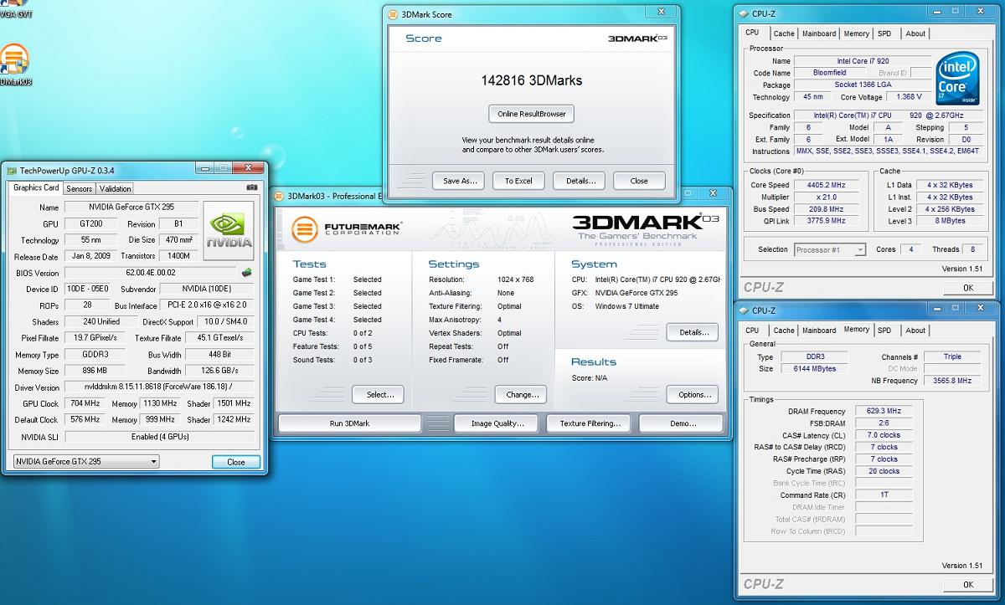
Task: Click the Intel Core i7 logo in CPU-Z
Action: tap(958, 78)
